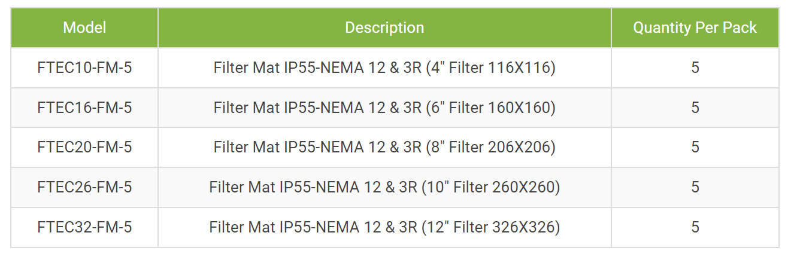Select the FTEC20-FM-5 model cell
The image size is (791, 254).
tap(84, 147)
